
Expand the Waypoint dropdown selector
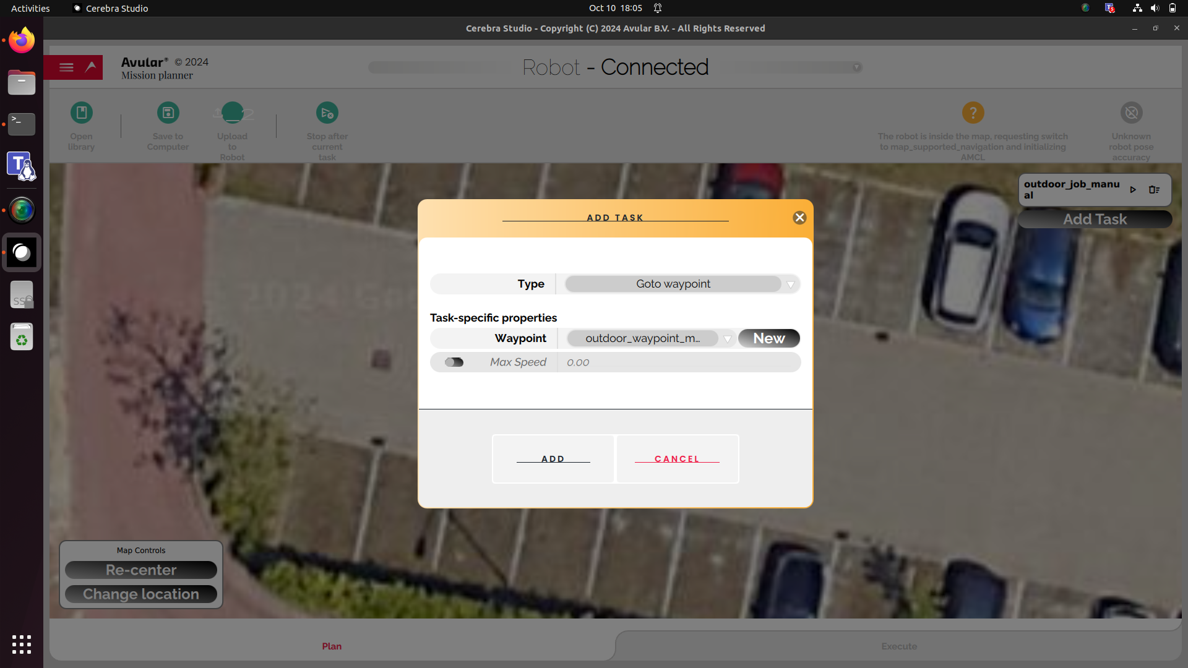tap(726, 338)
